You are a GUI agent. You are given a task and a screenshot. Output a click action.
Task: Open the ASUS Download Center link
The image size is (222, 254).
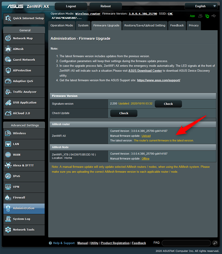click(145, 71)
